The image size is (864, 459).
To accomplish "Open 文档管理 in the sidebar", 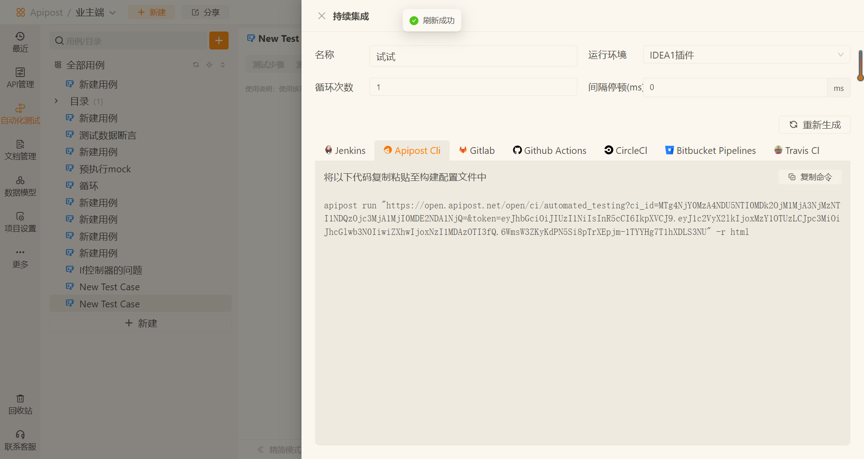I will pos(20,150).
